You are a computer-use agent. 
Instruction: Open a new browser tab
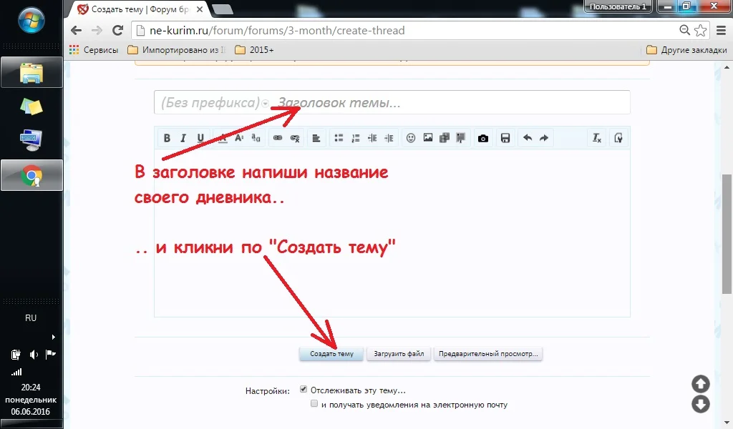click(x=223, y=9)
